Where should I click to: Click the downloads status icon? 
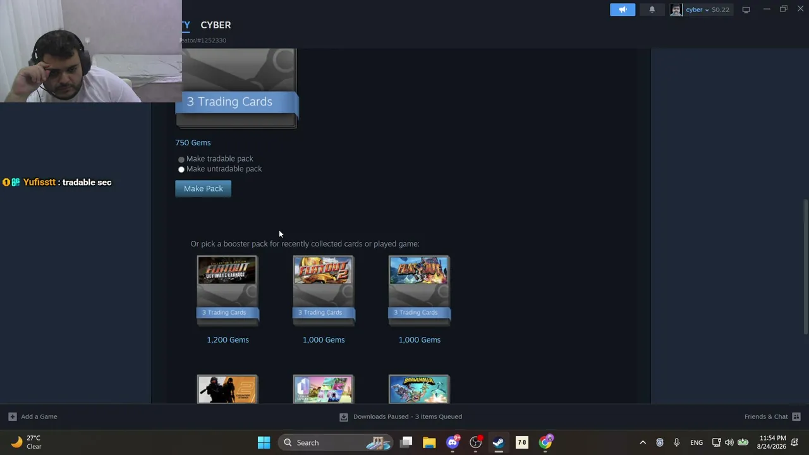tap(343, 417)
